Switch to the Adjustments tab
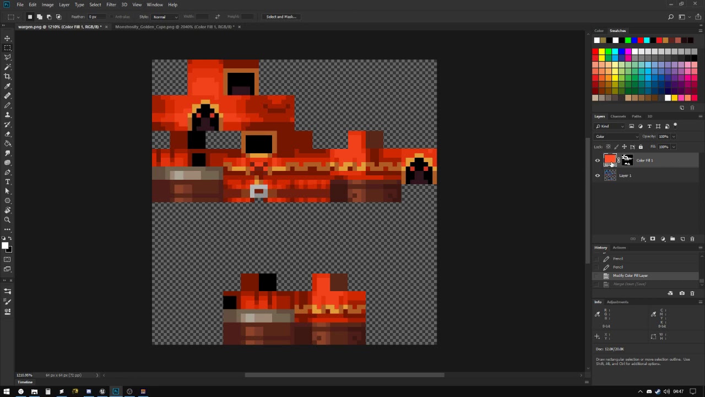Viewport: 705px width, 397px height. [x=617, y=302]
